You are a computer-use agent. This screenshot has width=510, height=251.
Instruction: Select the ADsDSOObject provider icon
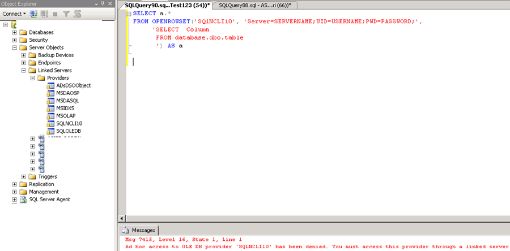click(x=50, y=85)
